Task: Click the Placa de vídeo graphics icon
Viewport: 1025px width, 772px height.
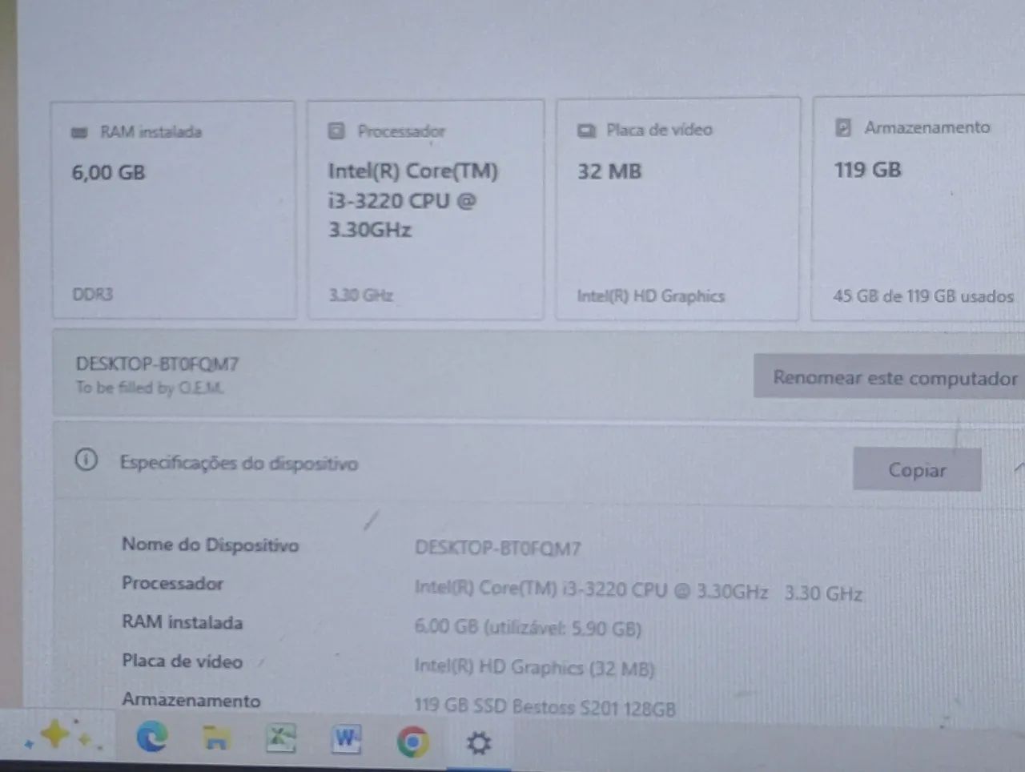Action: 587,129
